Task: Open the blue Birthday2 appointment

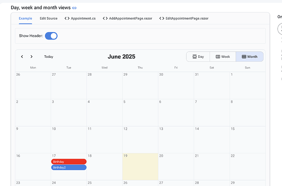Action: (x=69, y=167)
